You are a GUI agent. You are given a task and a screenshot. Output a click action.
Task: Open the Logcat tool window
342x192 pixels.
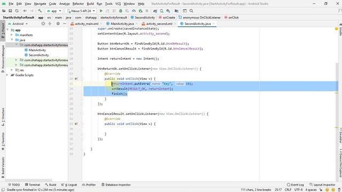tap(69, 185)
